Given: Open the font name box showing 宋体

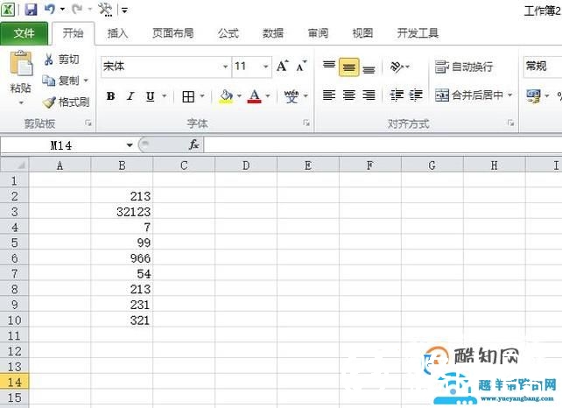Looking at the screenshot, I should pos(165,67).
